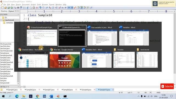Click the red check mark toolbar icon
The height and width of the screenshot is (99, 176).
pyautogui.click(x=75, y=8)
